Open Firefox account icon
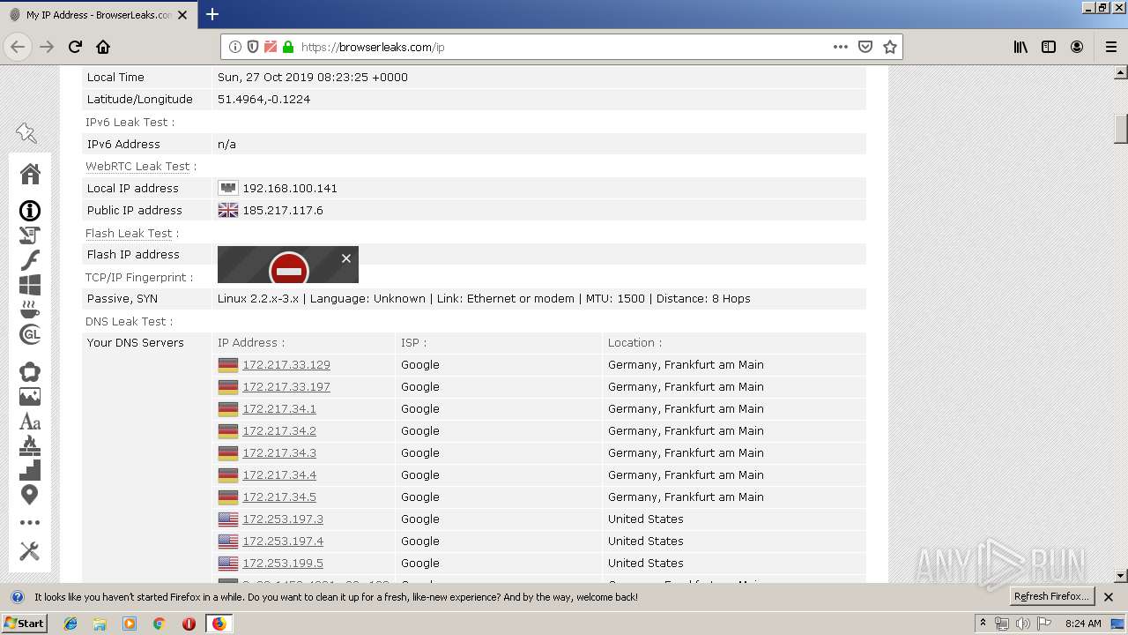Viewport: 1128px width, 635px height. 1077,47
